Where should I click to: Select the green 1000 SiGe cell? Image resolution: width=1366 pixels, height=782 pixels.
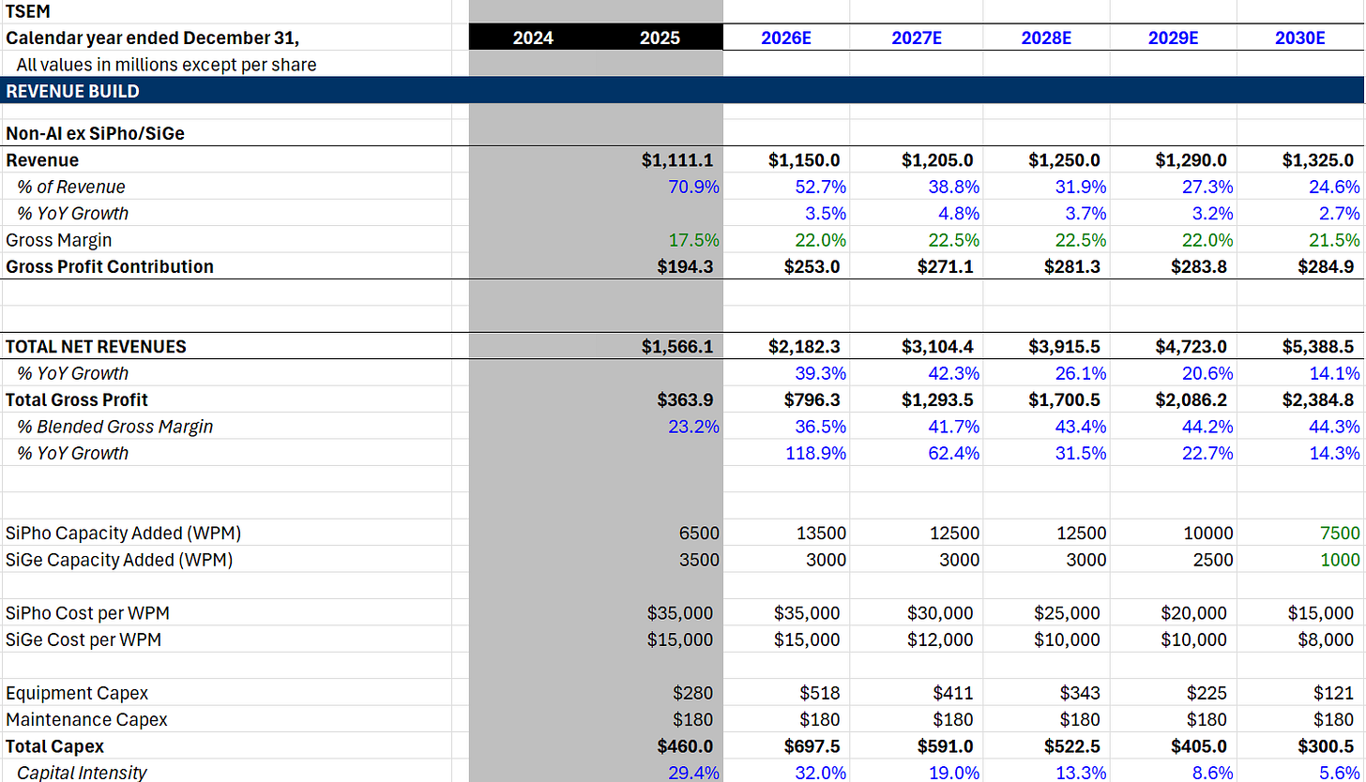(x=1341, y=560)
